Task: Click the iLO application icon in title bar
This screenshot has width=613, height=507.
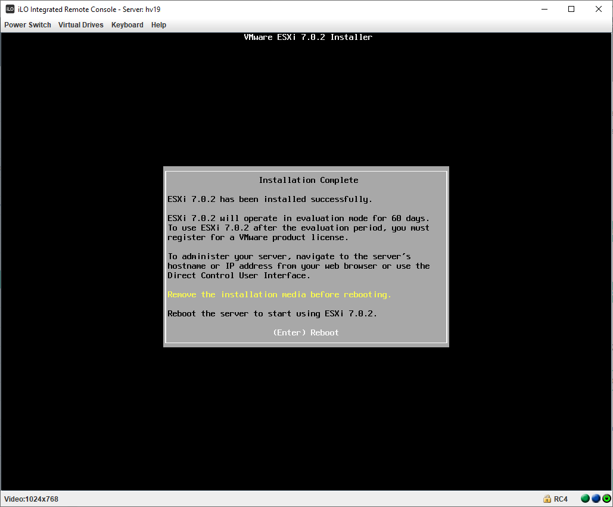Action: (10, 9)
